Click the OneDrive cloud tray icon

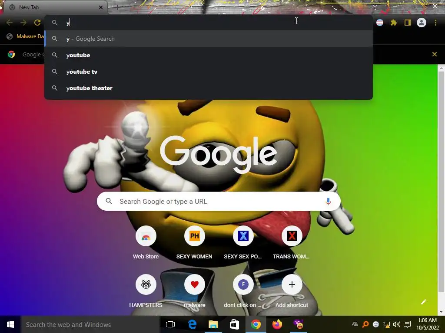(x=355, y=324)
